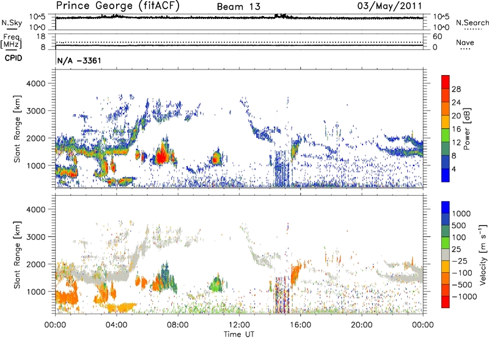Image resolution: width=489 pixels, height=338 pixels.
Task: Click the blue top segment of Velocity colorbar
Action: point(446,207)
